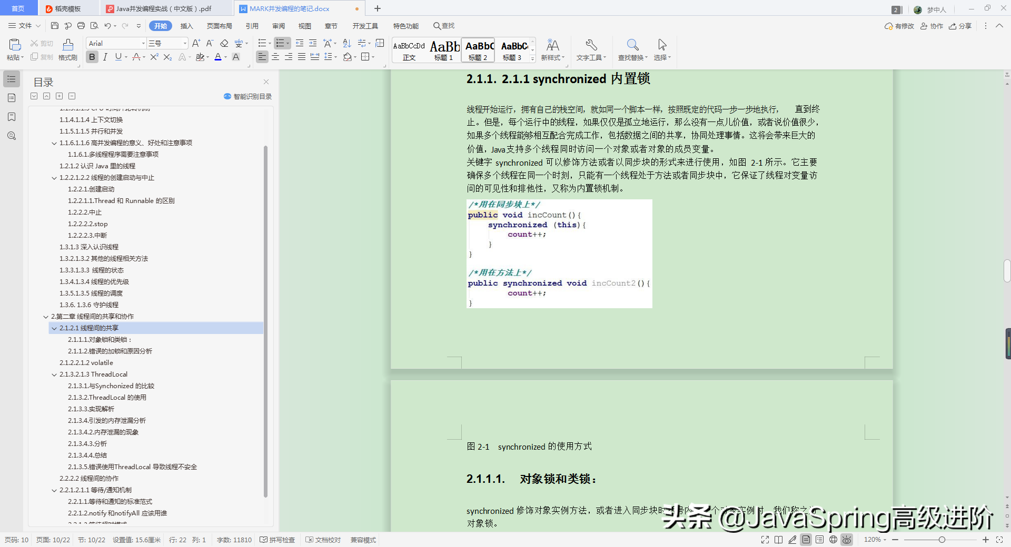This screenshot has width=1011, height=547.
Task: Increase paragraph indent
Action: [x=313, y=43]
